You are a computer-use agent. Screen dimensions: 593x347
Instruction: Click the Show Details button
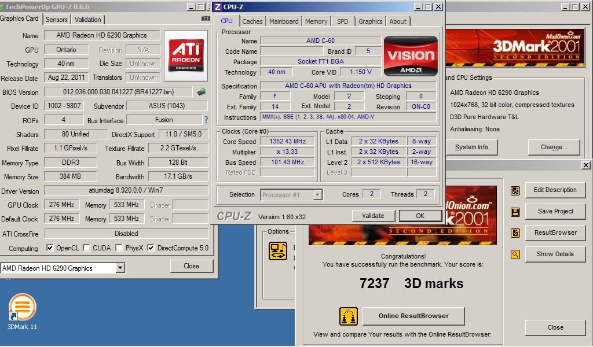coord(555,254)
